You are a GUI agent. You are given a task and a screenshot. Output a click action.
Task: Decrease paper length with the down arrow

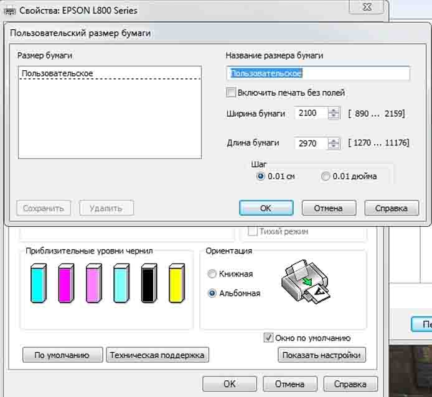pos(334,146)
